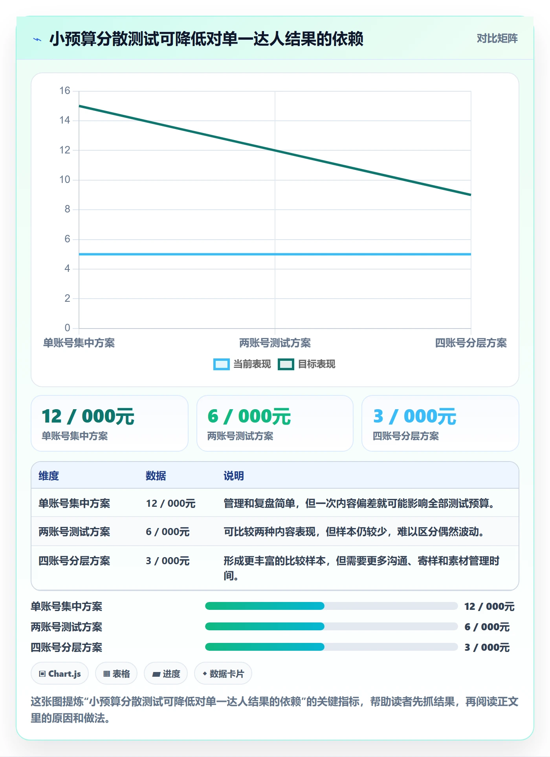Click the 进度 chip

pyautogui.click(x=166, y=674)
